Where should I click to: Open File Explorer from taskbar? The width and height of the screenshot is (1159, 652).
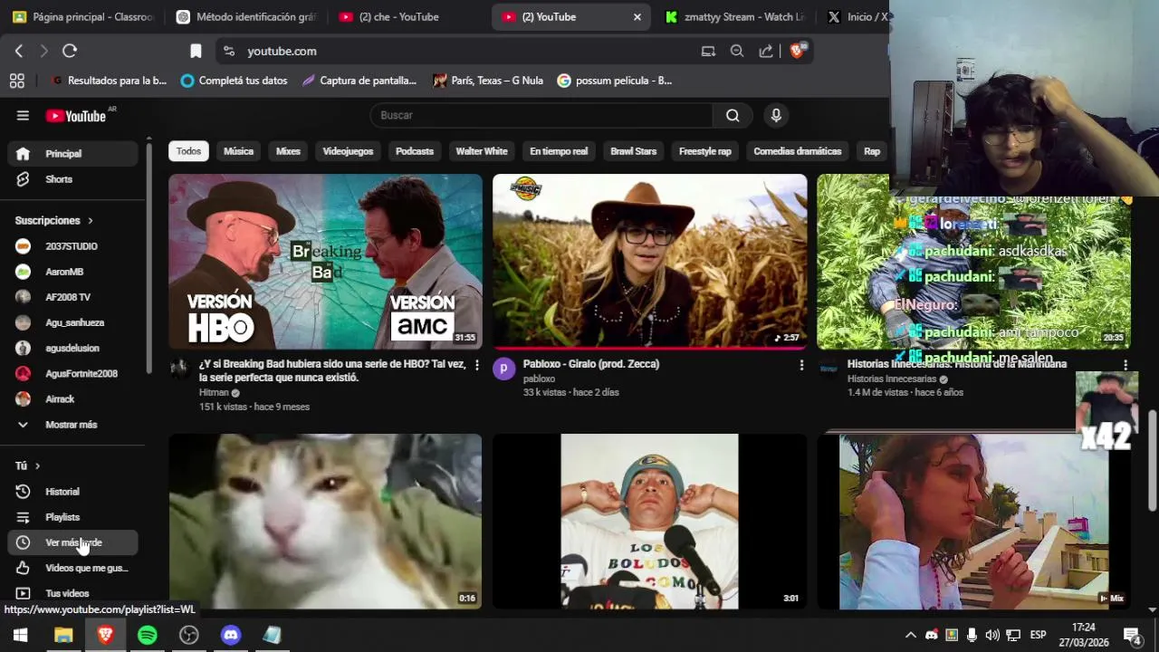pyautogui.click(x=63, y=635)
